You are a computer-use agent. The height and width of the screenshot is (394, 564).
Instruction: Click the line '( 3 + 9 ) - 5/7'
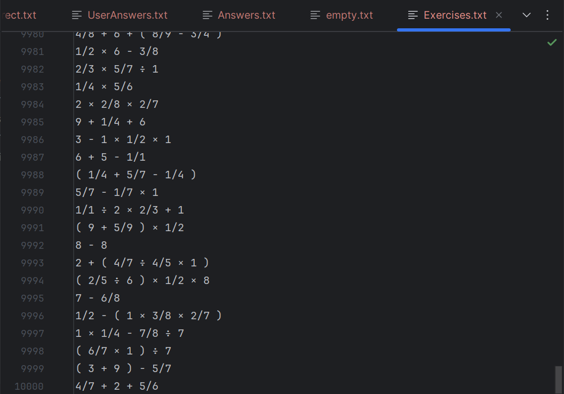point(123,369)
